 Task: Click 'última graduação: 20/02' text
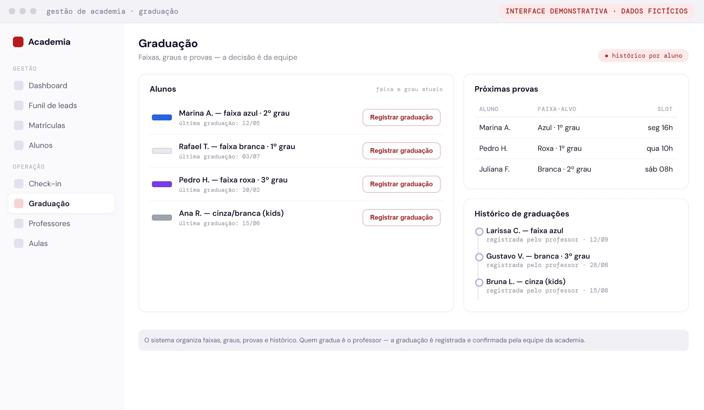219,190
